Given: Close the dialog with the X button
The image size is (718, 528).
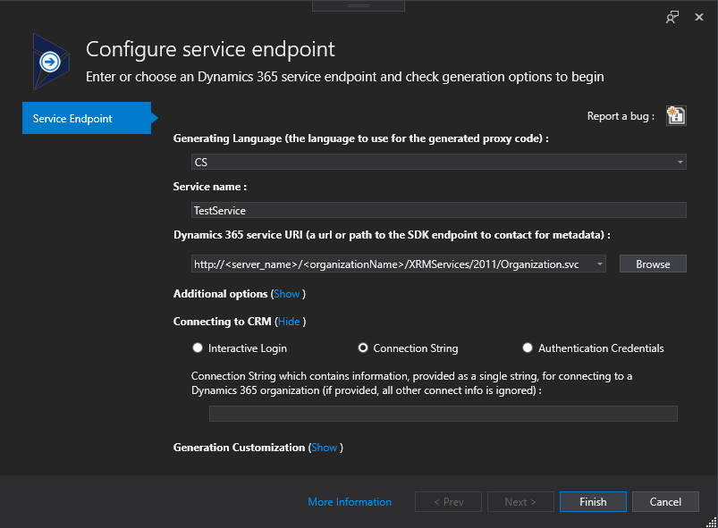Looking at the screenshot, I should point(697,17).
